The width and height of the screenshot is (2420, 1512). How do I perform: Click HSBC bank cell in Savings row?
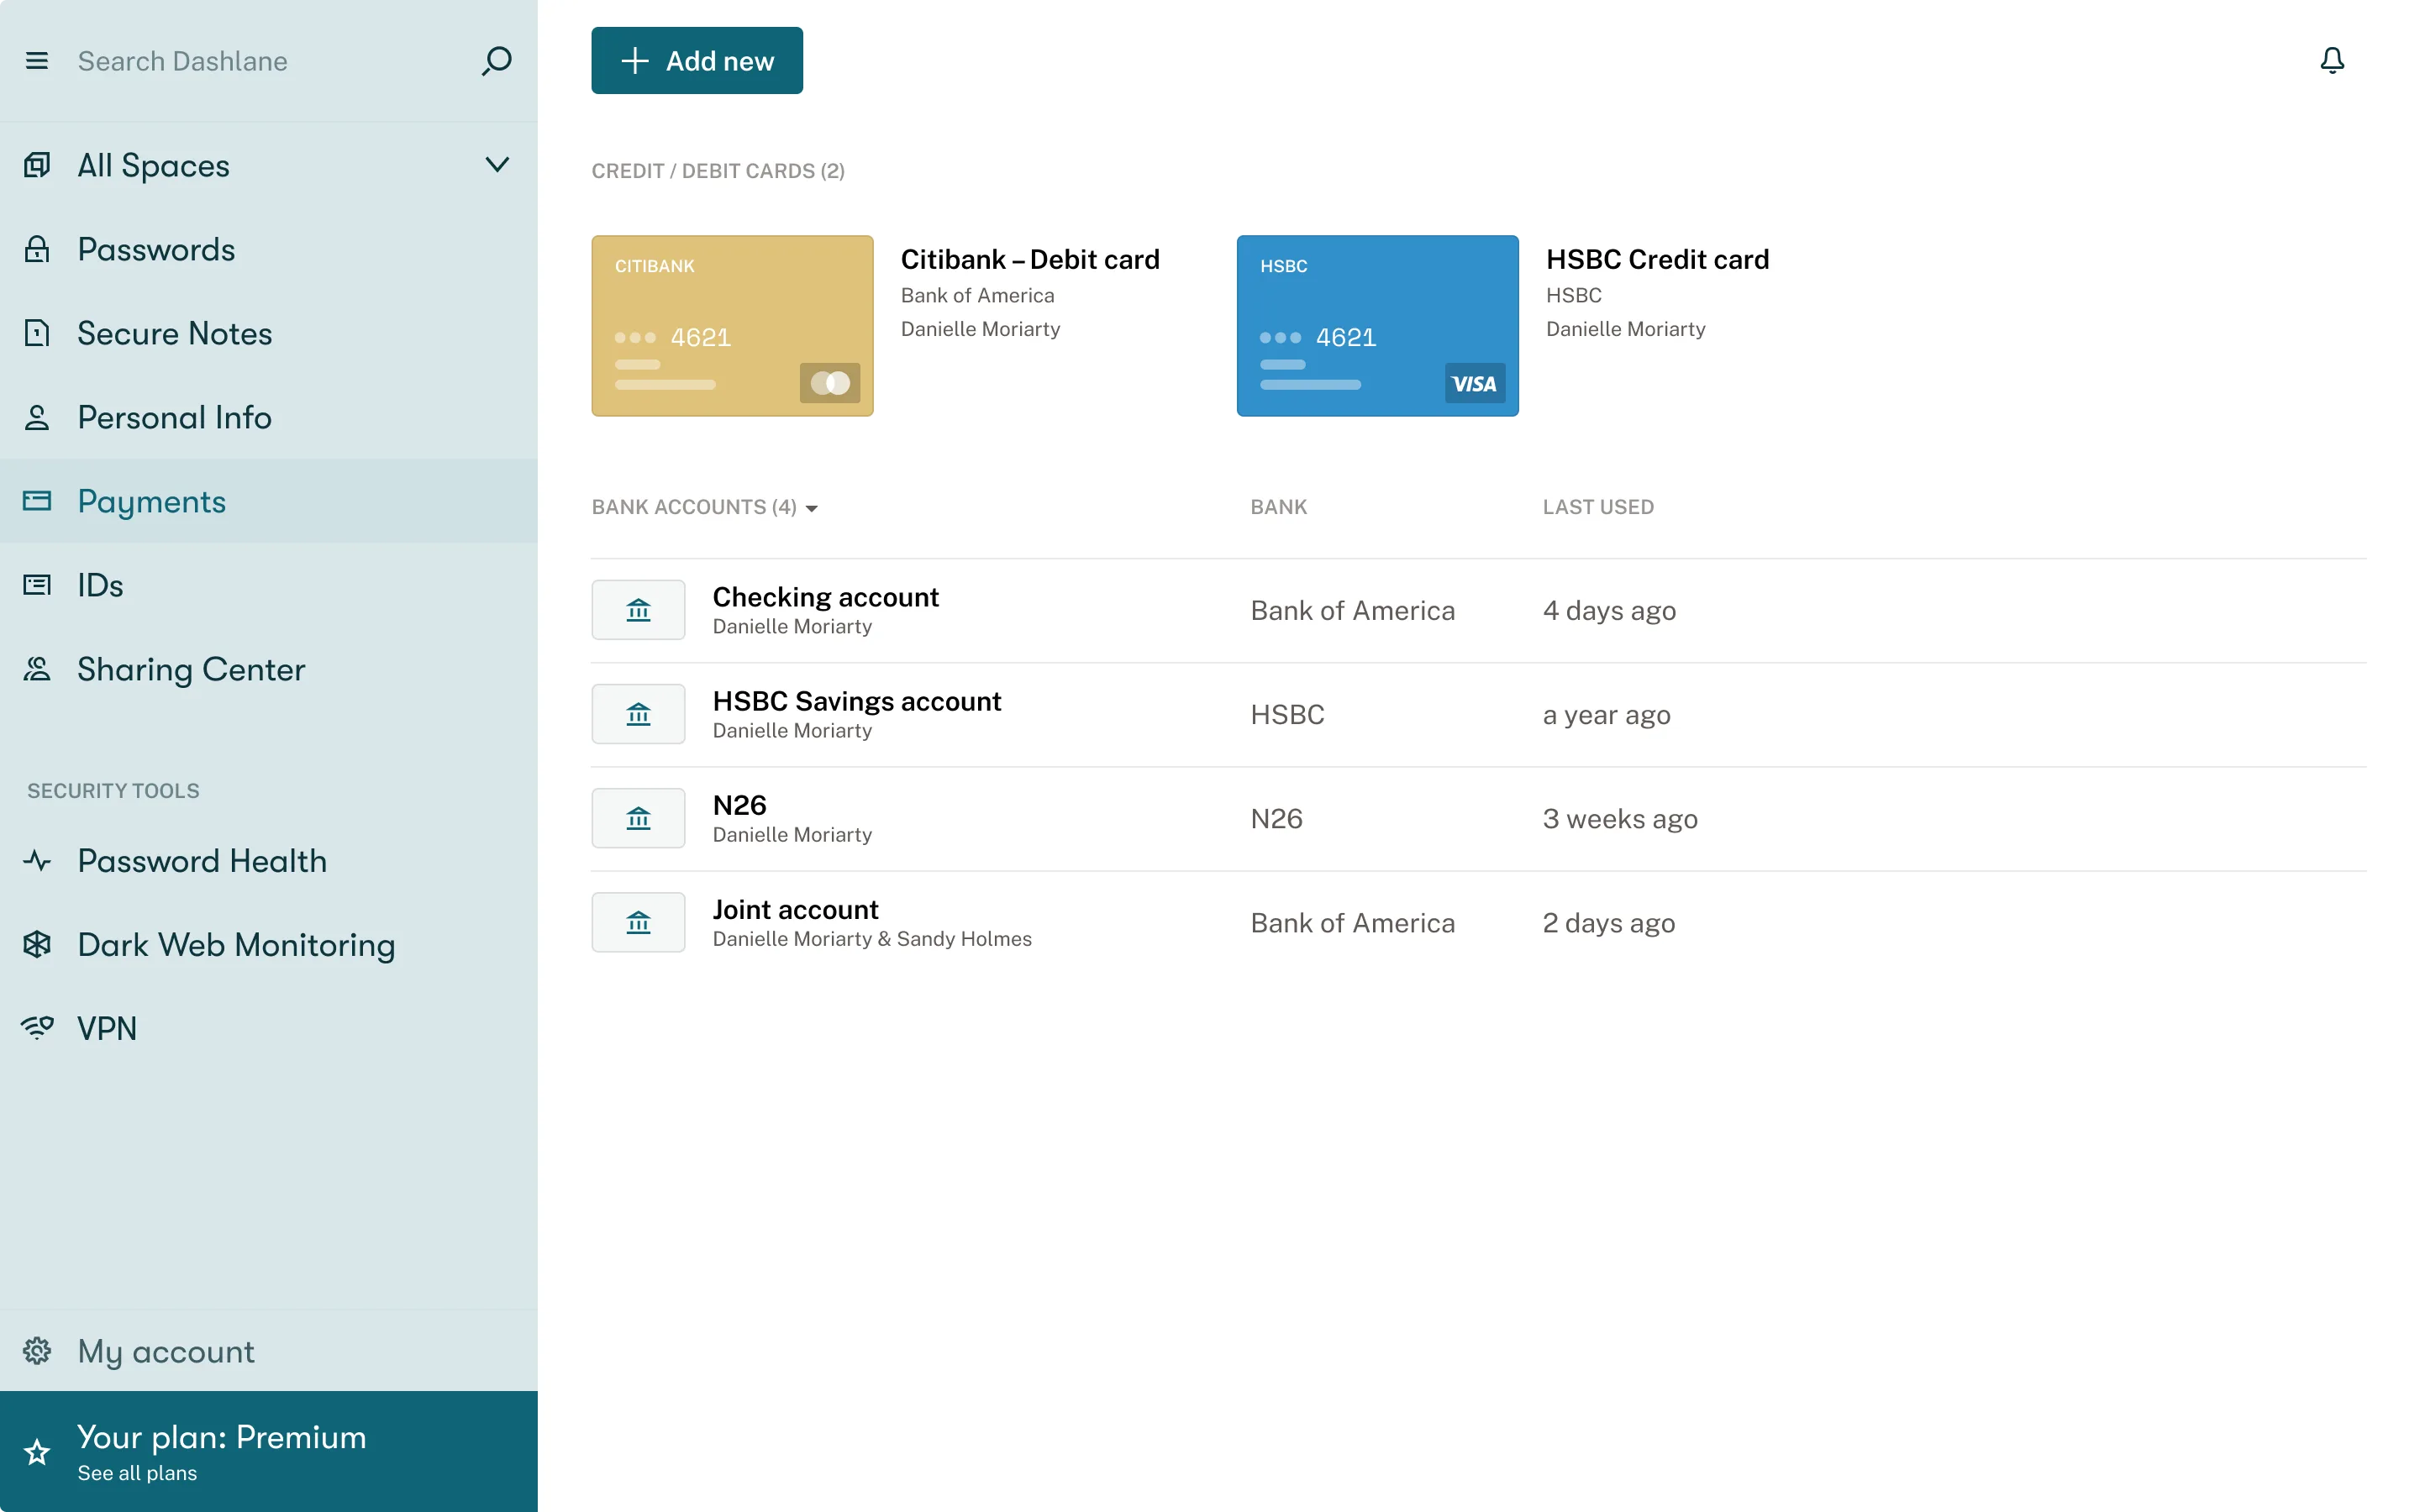(x=1287, y=715)
